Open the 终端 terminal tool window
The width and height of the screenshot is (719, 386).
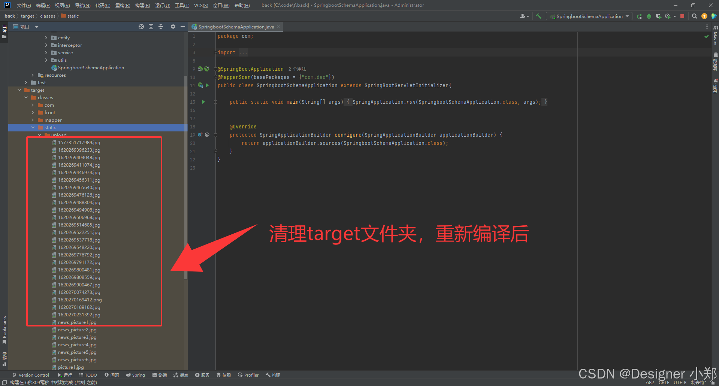(x=160, y=375)
